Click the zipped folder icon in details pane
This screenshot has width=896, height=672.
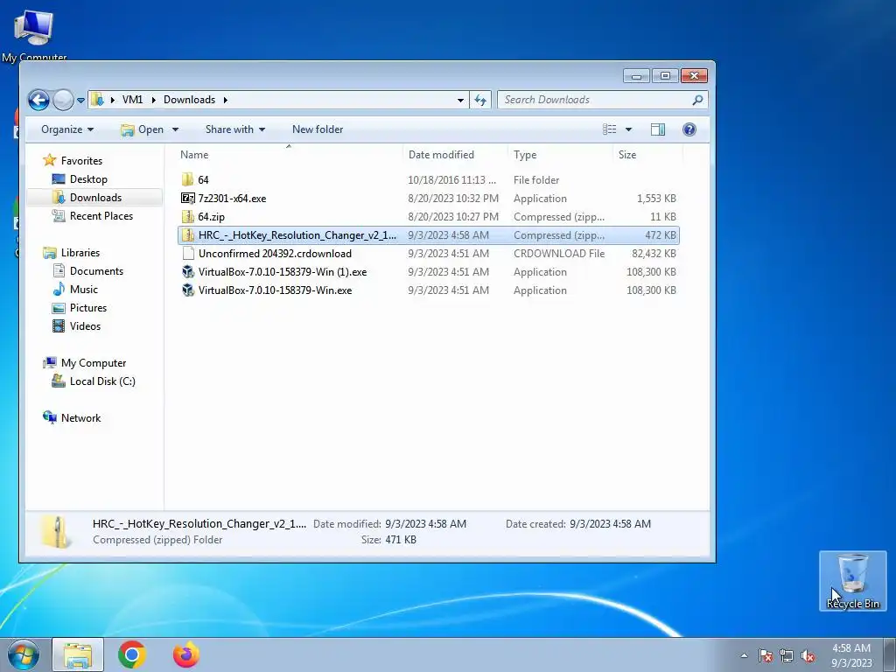(56, 532)
